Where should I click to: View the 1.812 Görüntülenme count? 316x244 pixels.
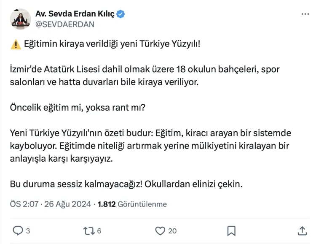pyautogui.click(x=132, y=204)
